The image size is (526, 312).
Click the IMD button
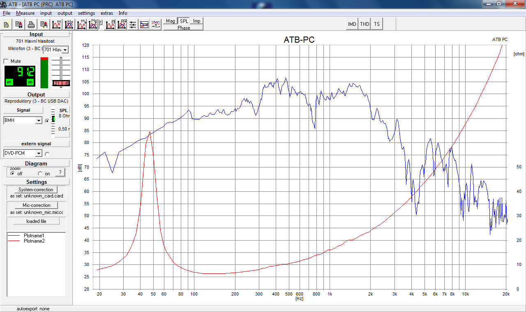352,24
